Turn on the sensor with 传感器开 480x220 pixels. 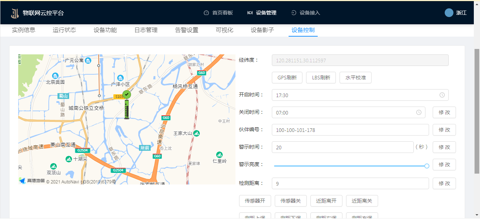[255, 201]
